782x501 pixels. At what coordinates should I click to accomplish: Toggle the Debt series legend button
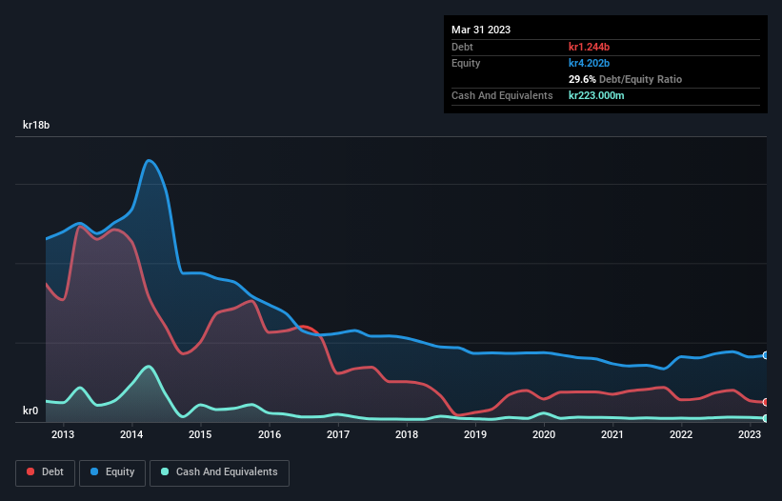coord(45,472)
